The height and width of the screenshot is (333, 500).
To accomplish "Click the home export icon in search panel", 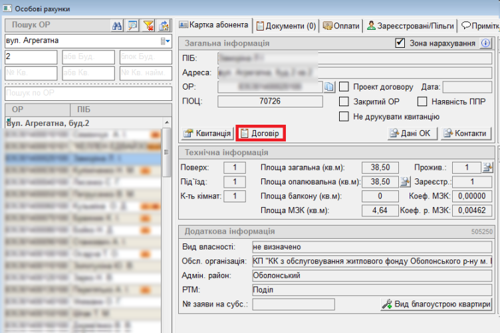I will 164,25.
